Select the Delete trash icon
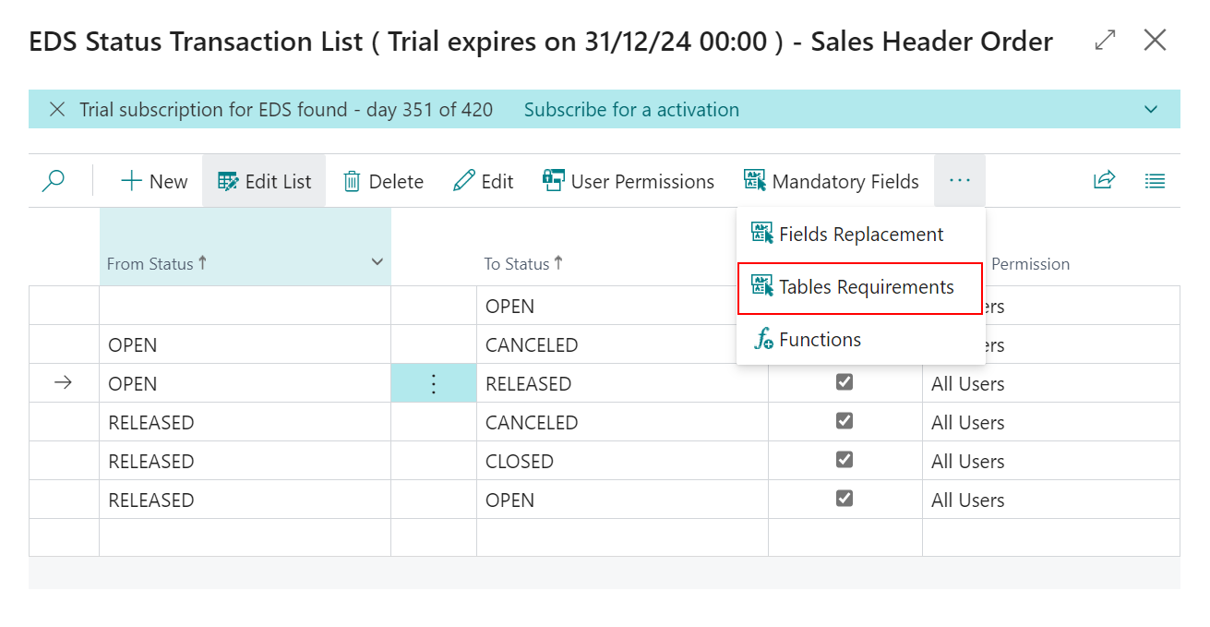 tap(353, 180)
